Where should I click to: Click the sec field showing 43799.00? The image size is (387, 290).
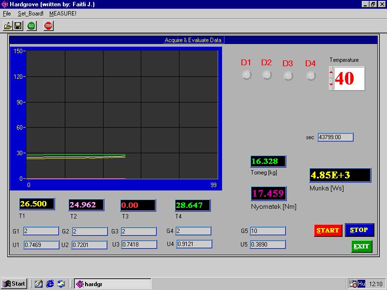335,137
